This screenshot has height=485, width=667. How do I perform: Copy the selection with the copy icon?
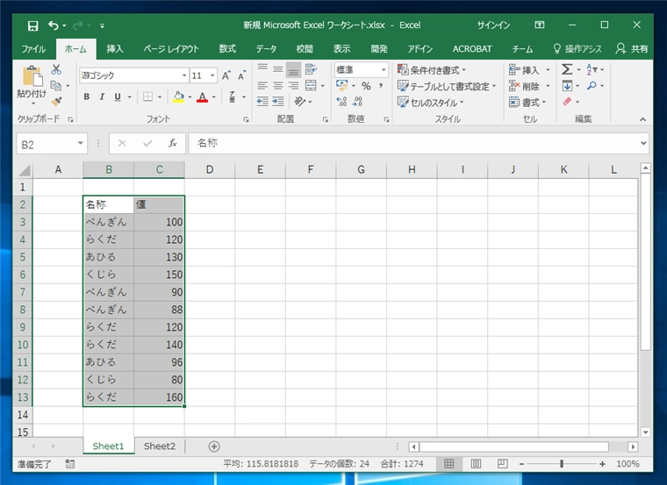coord(55,85)
